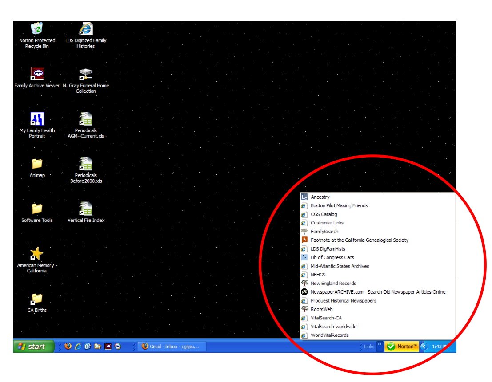Click the dark red Quick Launch icon
This screenshot has height=382, width=492.
pyautogui.click(x=108, y=347)
